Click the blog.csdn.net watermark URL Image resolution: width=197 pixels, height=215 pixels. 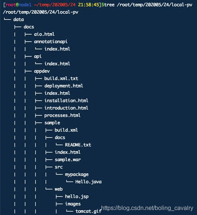pos(147,208)
